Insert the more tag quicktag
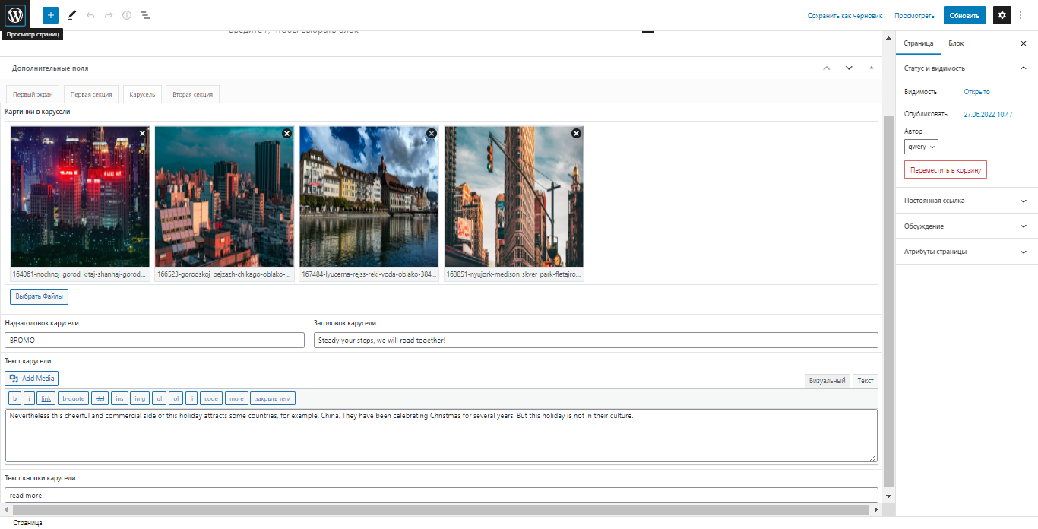Image resolution: width=1038 pixels, height=529 pixels. pyautogui.click(x=236, y=398)
